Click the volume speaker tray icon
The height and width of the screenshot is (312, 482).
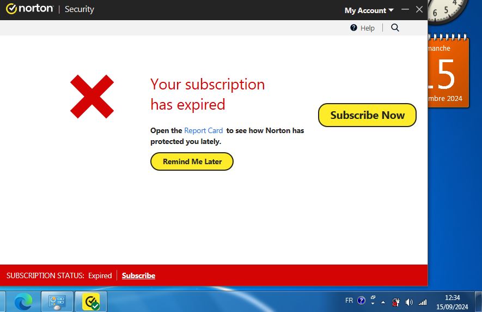click(x=409, y=302)
